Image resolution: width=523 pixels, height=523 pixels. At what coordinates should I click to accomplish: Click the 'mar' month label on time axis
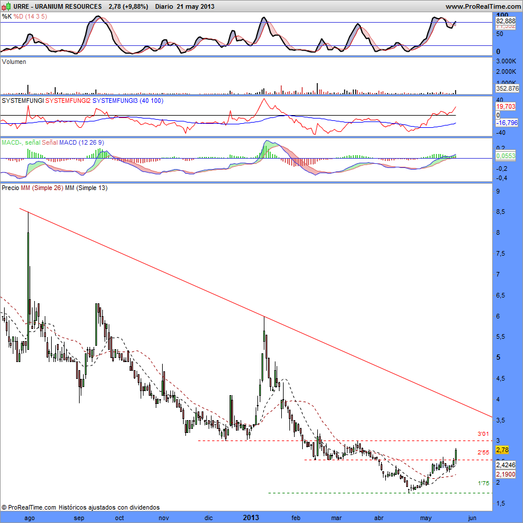336,518
